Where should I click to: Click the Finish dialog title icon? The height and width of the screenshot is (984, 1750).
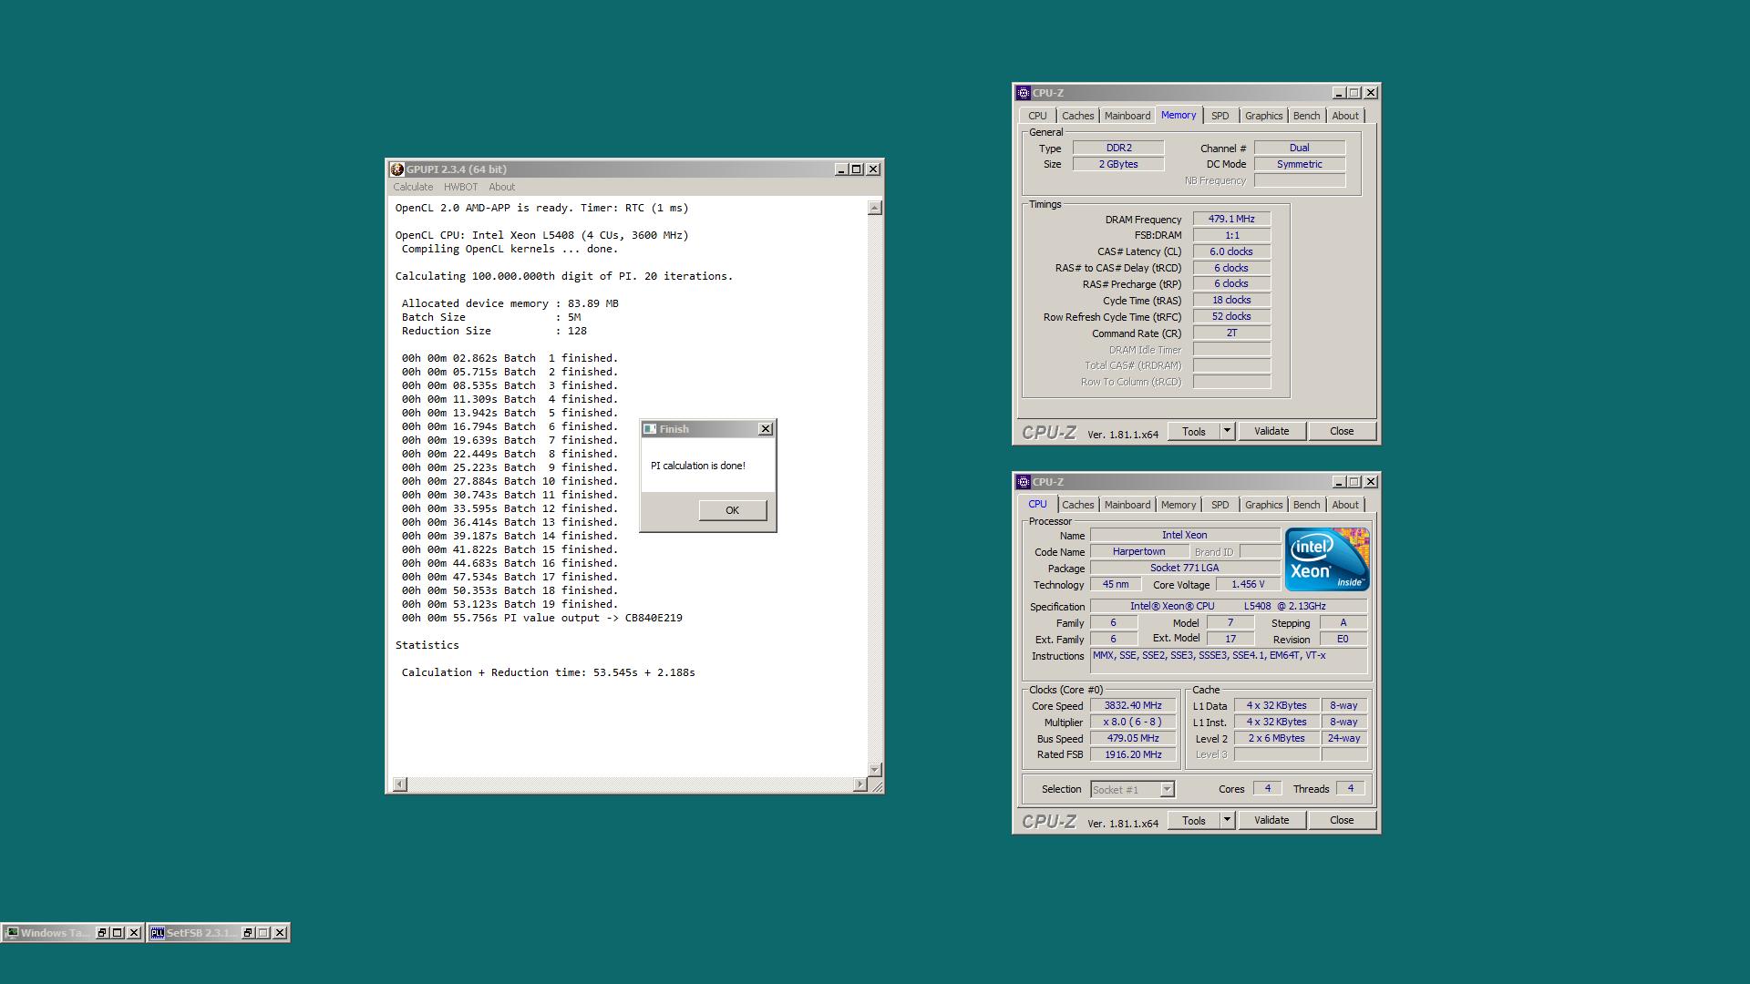[650, 429]
